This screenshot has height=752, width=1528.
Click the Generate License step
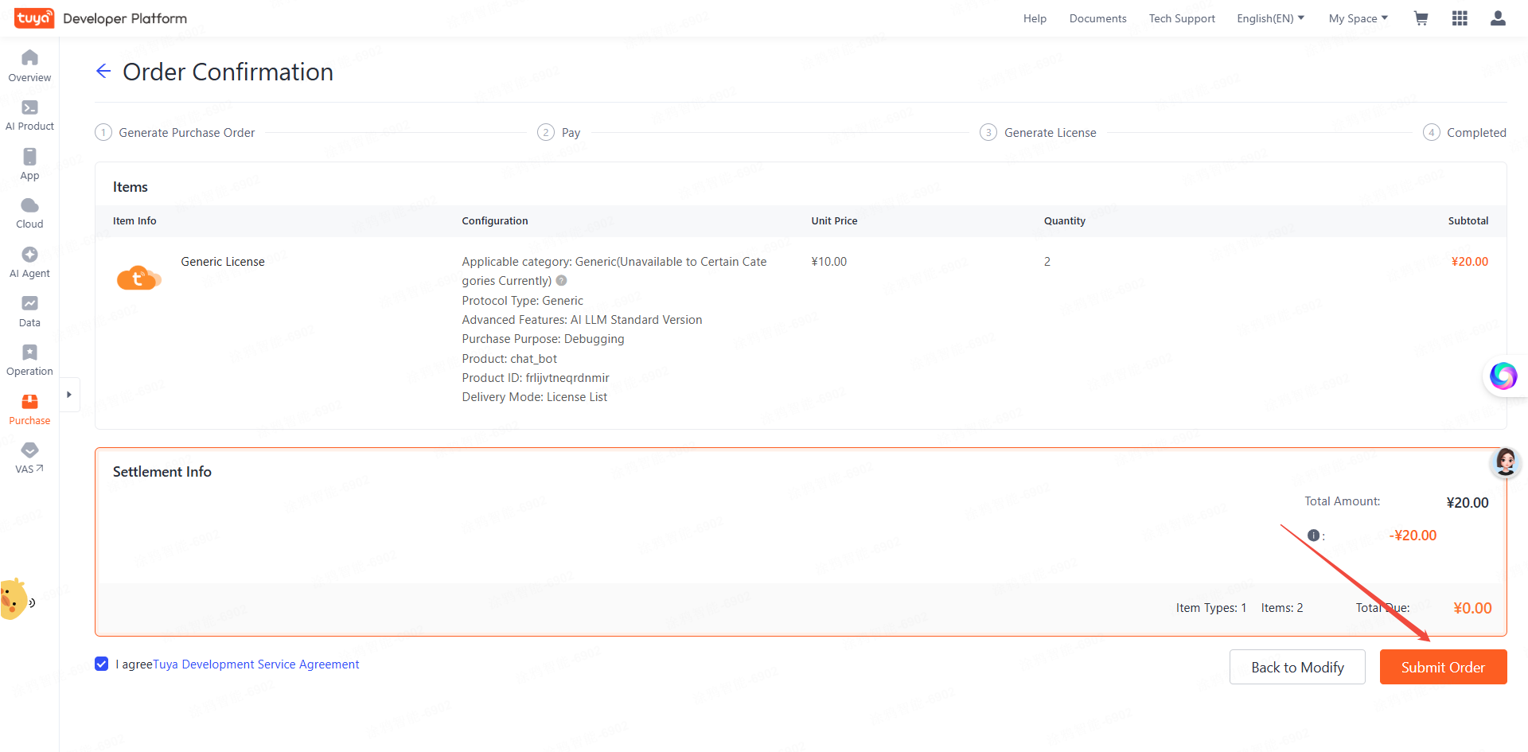1038,133
